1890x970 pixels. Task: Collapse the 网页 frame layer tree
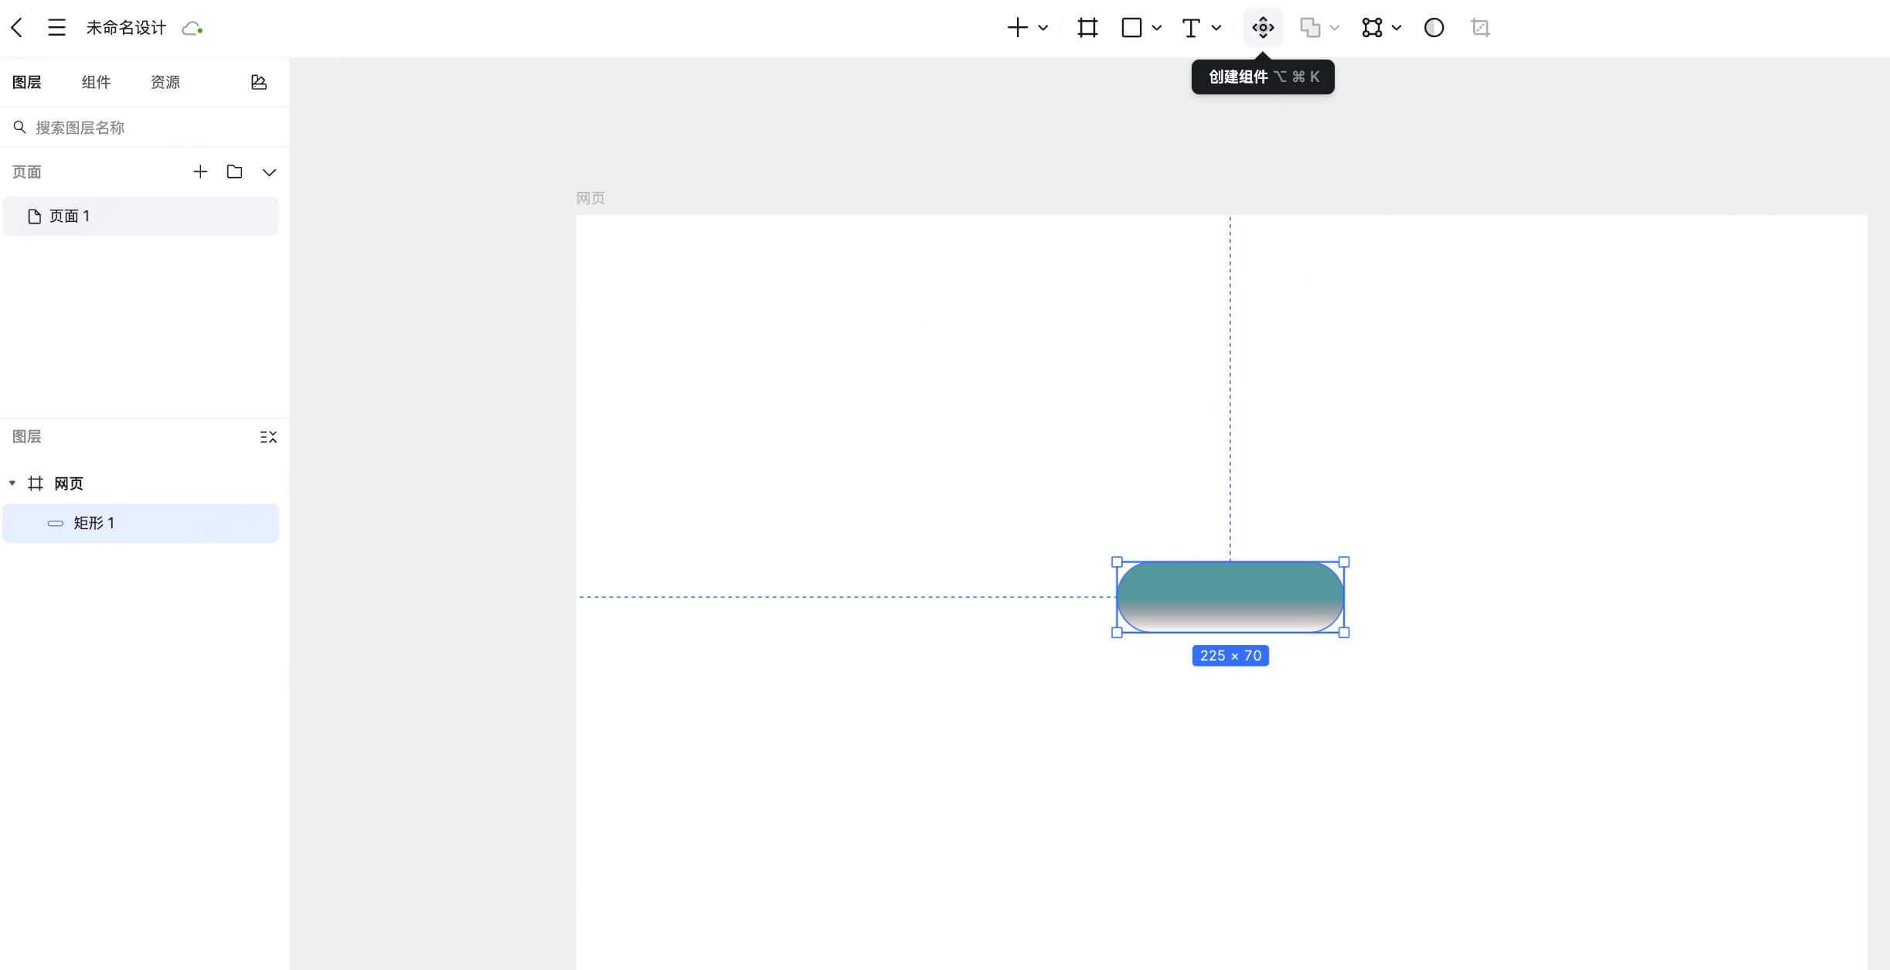[12, 483]
